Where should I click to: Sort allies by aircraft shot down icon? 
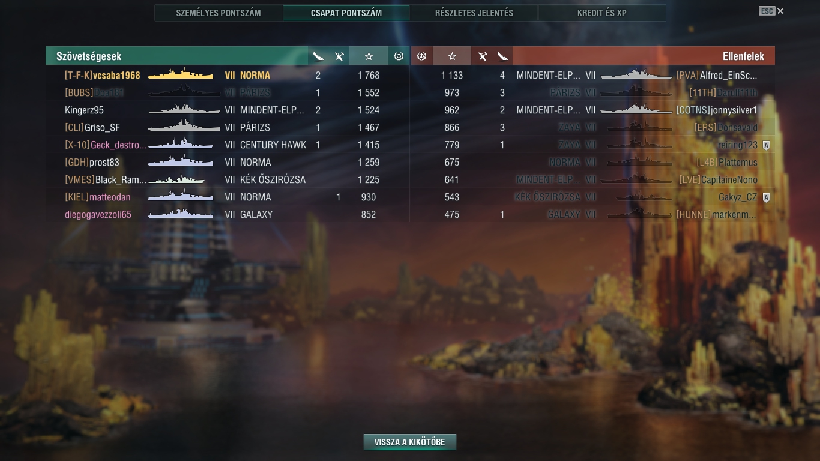click(x=339, y=56)
